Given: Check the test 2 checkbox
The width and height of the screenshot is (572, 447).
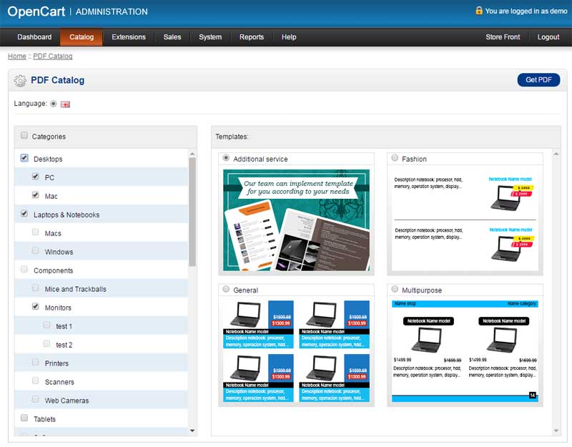Looking at the screenshot, I should click(46, 344).
